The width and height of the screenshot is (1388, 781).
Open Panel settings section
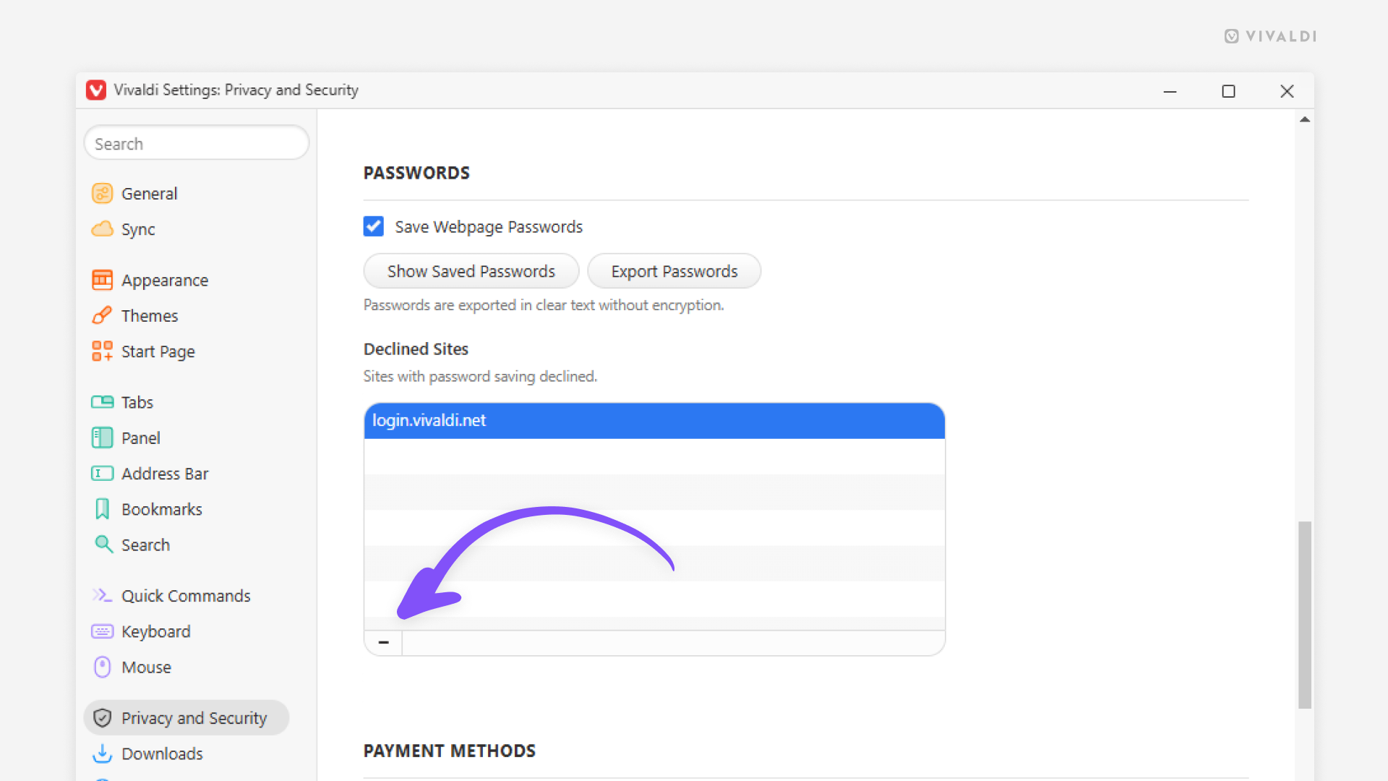(141, 438)
